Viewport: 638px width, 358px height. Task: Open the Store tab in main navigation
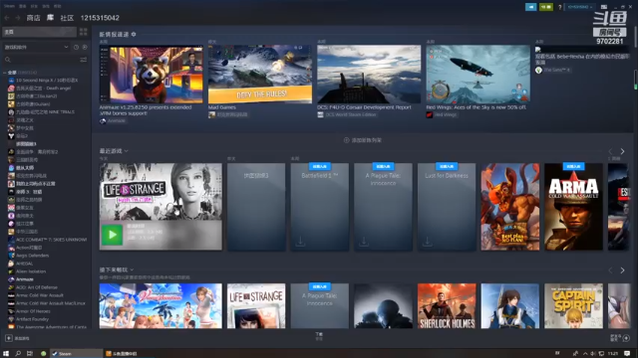(x=33, y=18)
